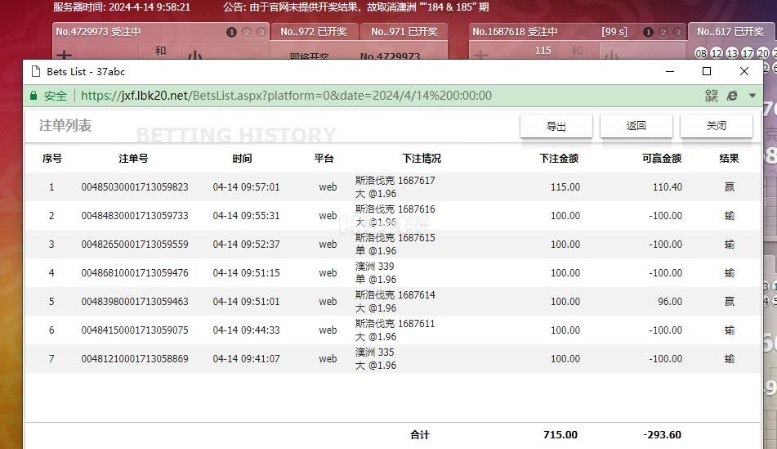Click total bet amount 715.00

coord(560,434)
